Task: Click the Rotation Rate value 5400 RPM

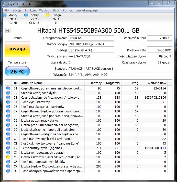Action: tap(160, 50)
